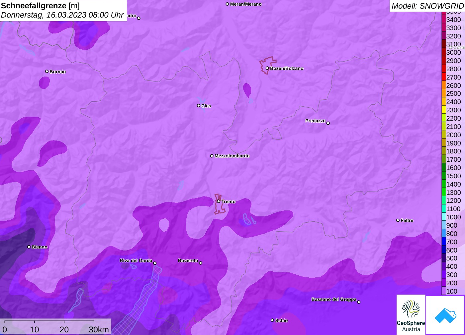Click the Riva del Garda label
Viewport: 465px width, 335px height.
tap(136, 260)
